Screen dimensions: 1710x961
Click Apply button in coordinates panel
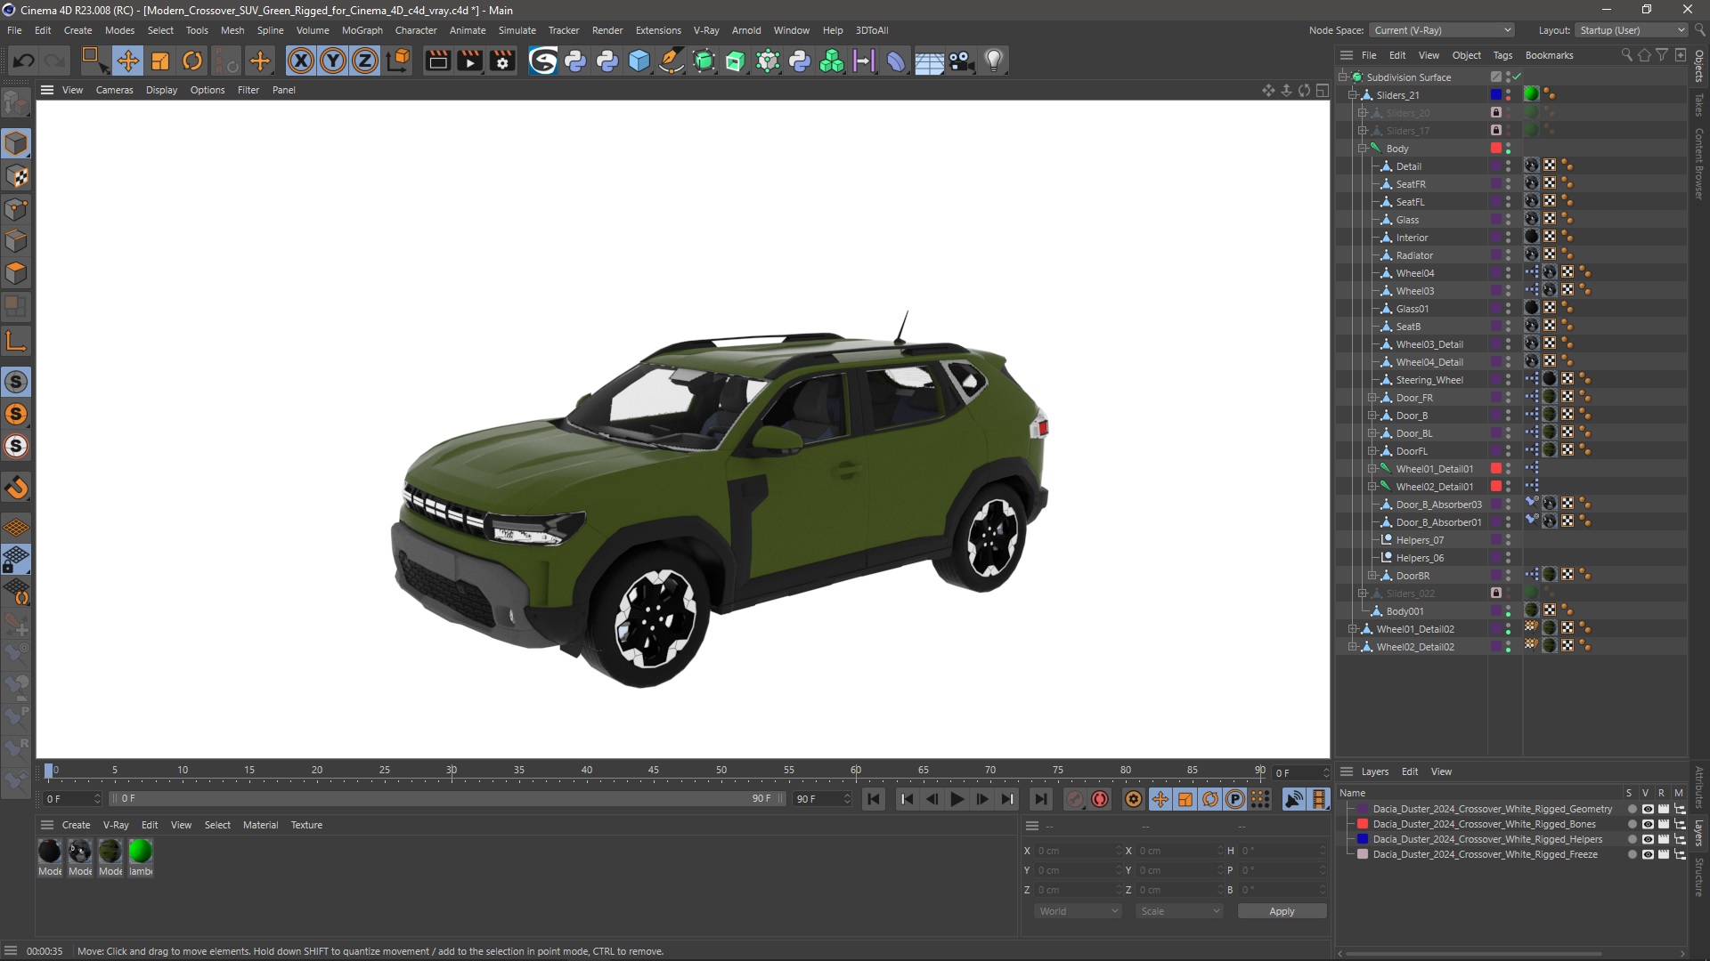click(x=1282, y=910)
